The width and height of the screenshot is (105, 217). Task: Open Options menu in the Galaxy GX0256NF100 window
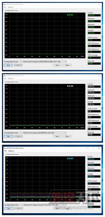click(11, 79)
